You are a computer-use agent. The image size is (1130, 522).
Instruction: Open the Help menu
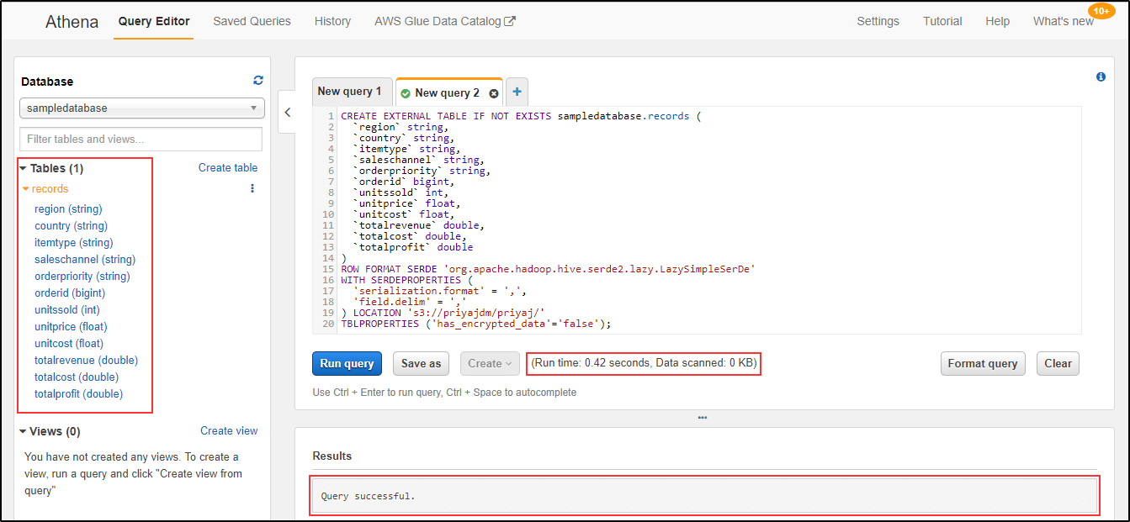998,21
